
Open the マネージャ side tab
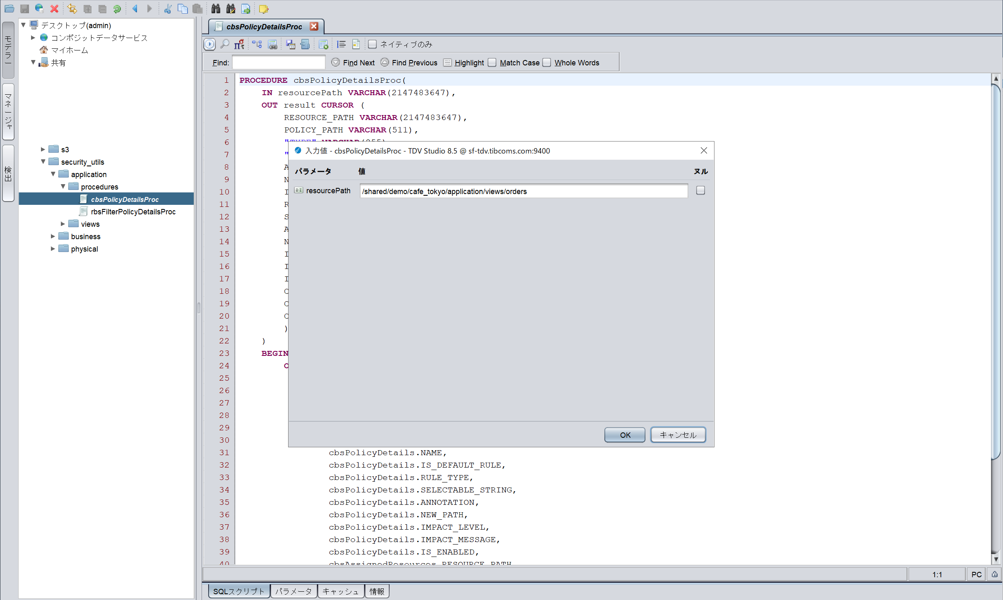8,112
